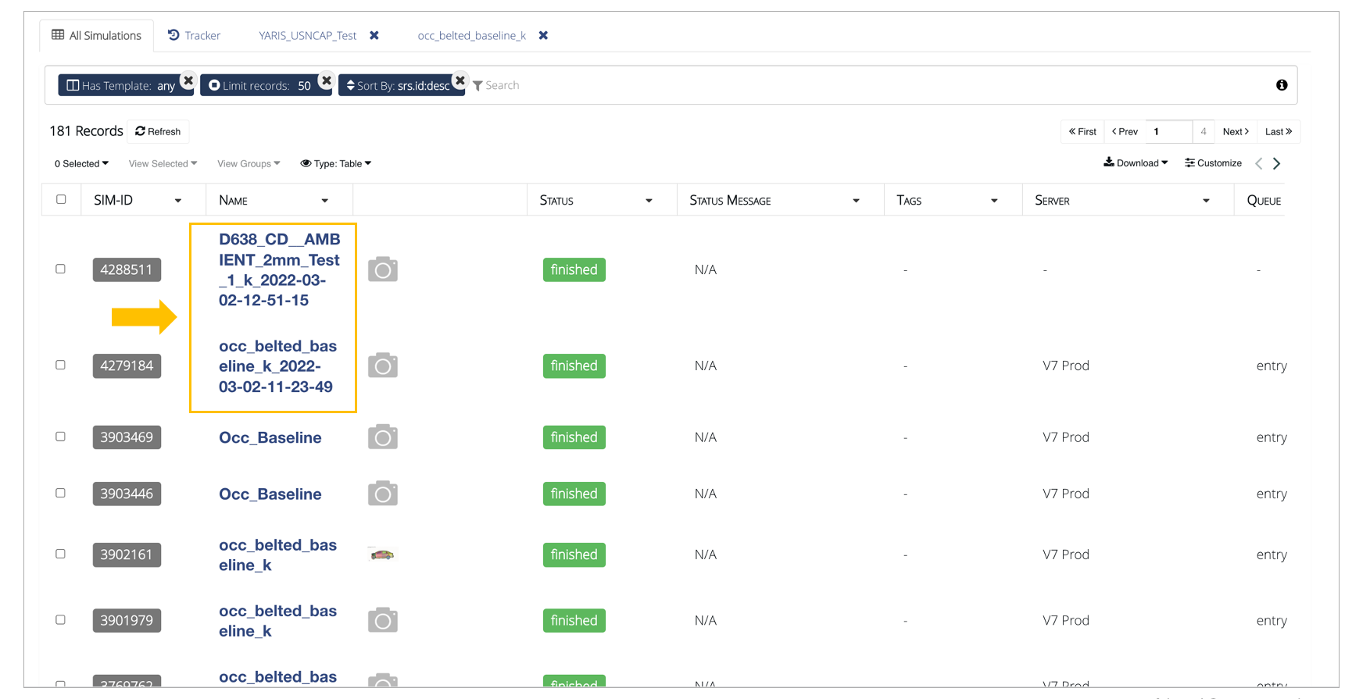Click SIM-ID badge 4288511
This screenshot has width=1370, height=699.
tap(127, 269)
